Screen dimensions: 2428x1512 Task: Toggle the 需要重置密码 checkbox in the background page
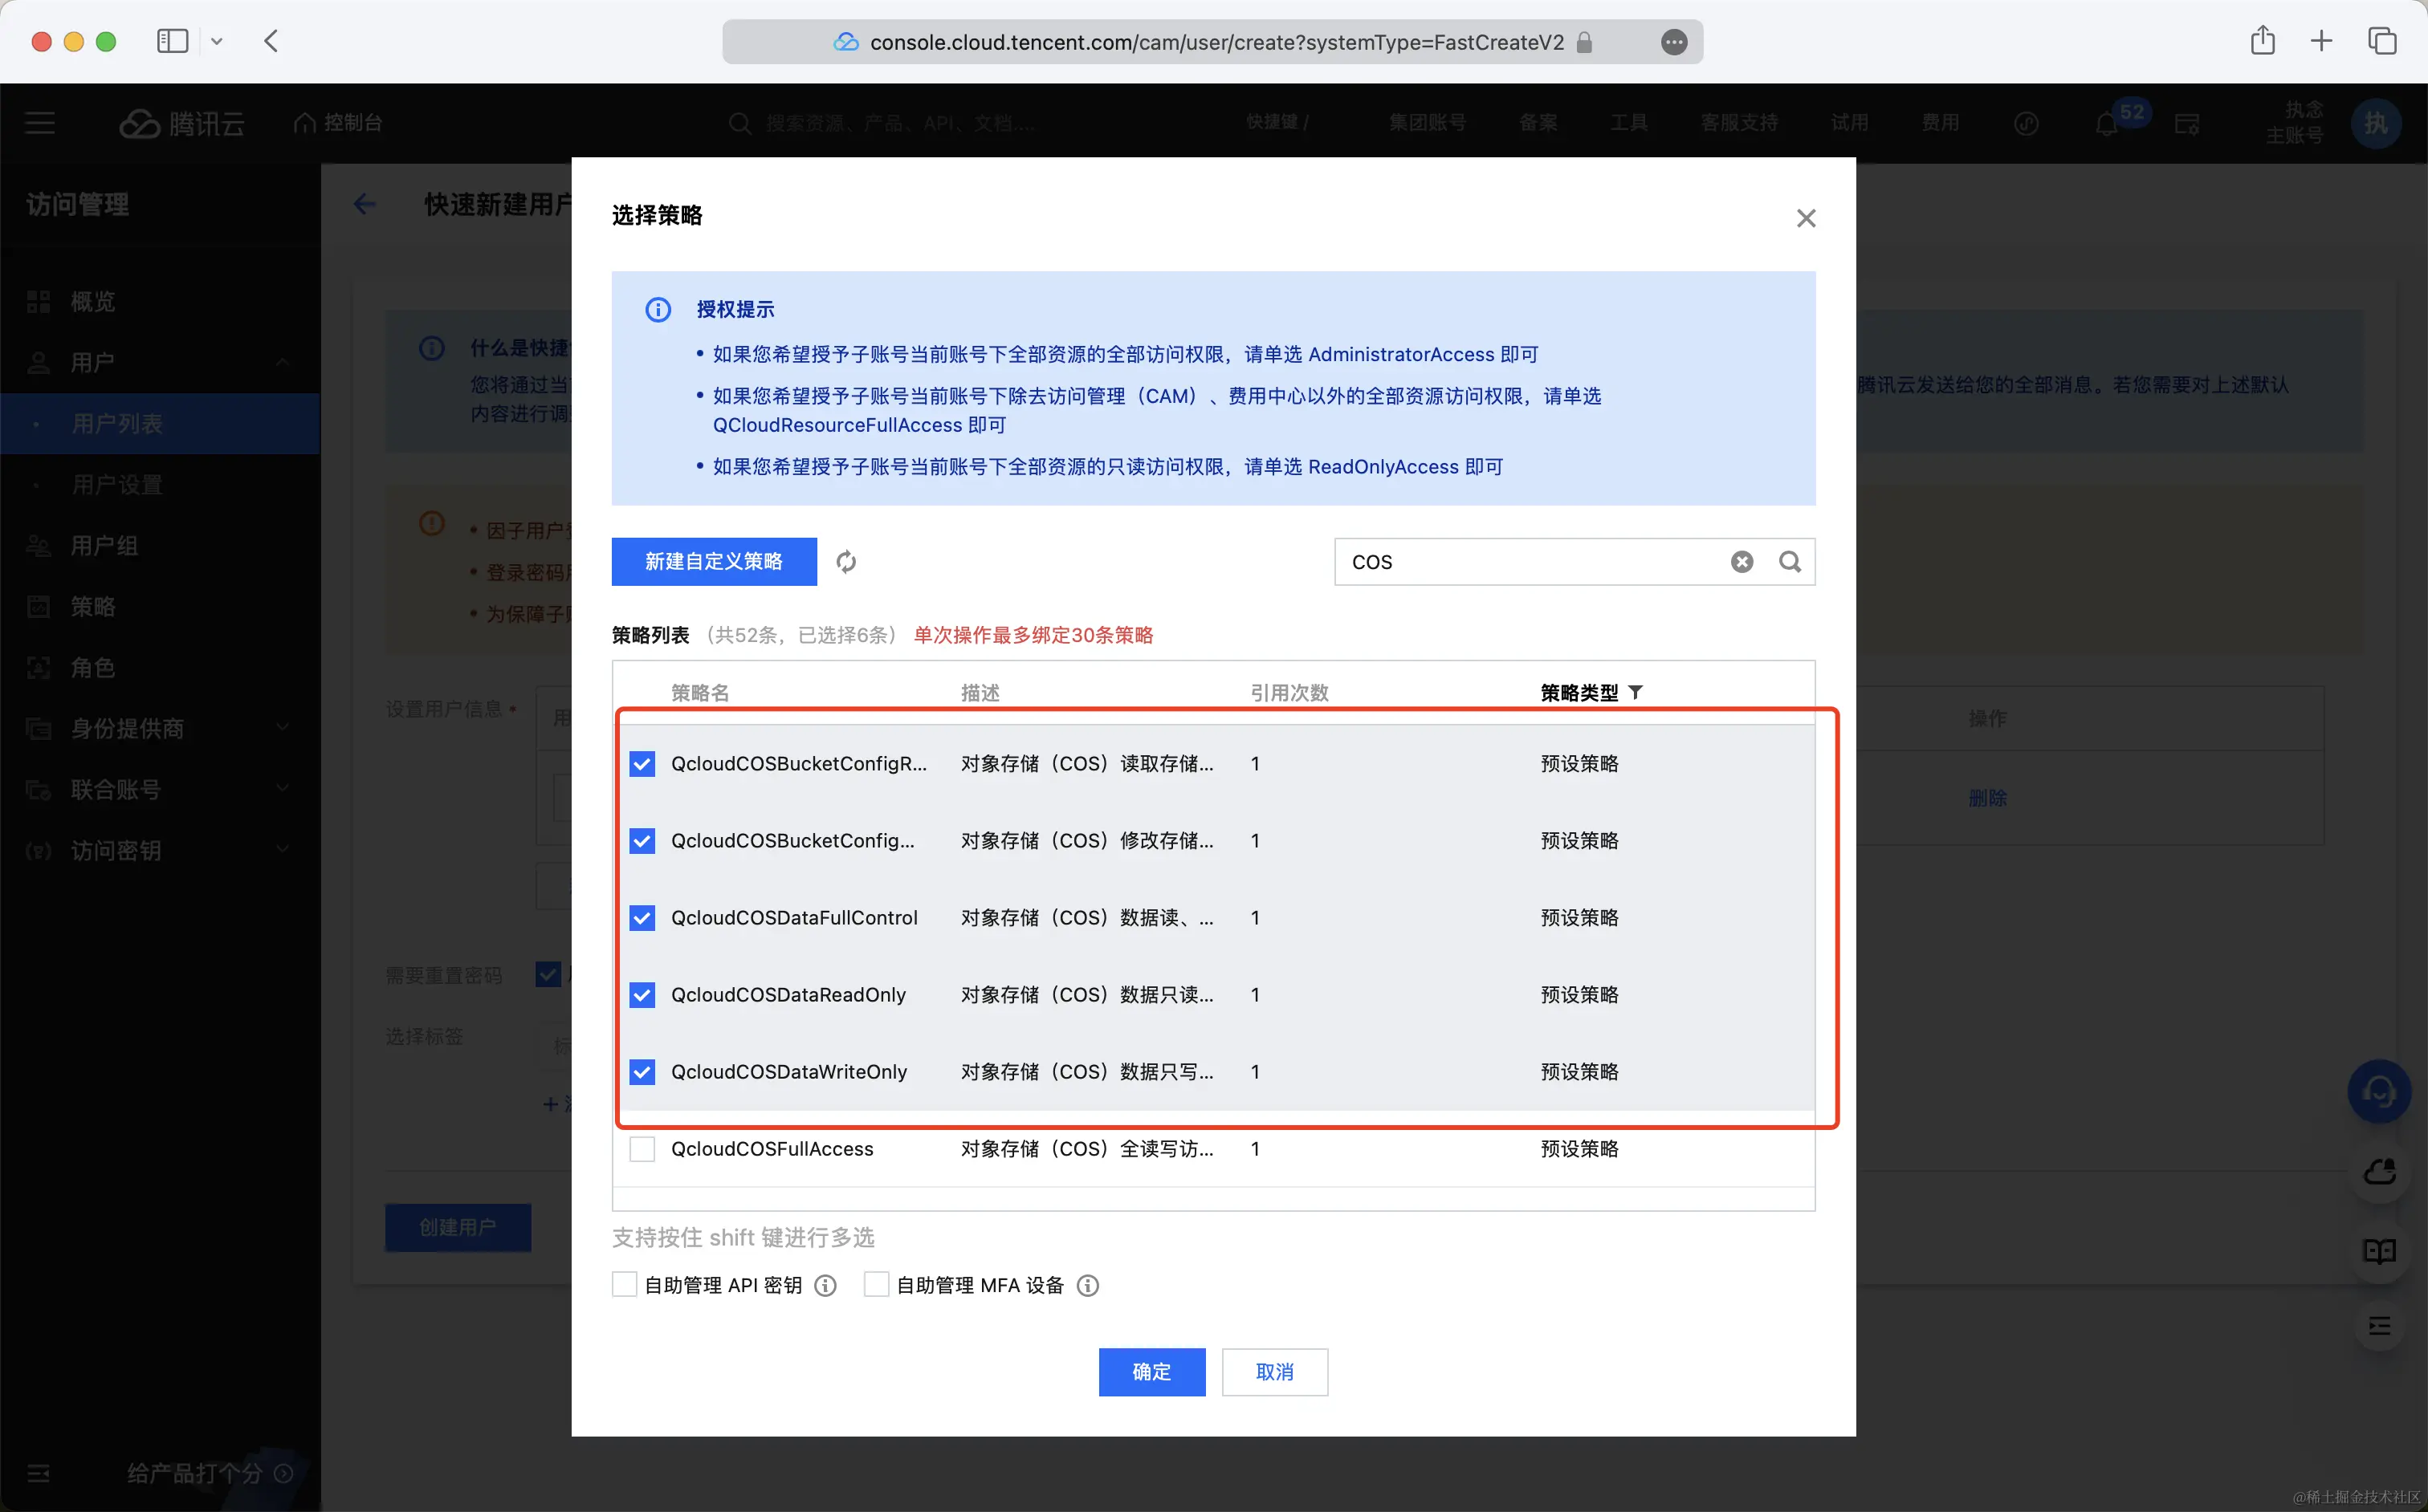(548, 974)
